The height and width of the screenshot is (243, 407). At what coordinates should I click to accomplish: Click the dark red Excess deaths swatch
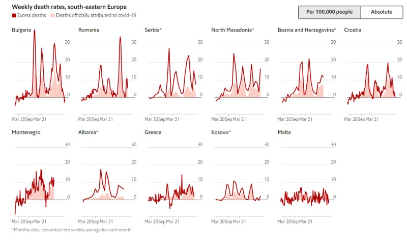pos(13,16)
